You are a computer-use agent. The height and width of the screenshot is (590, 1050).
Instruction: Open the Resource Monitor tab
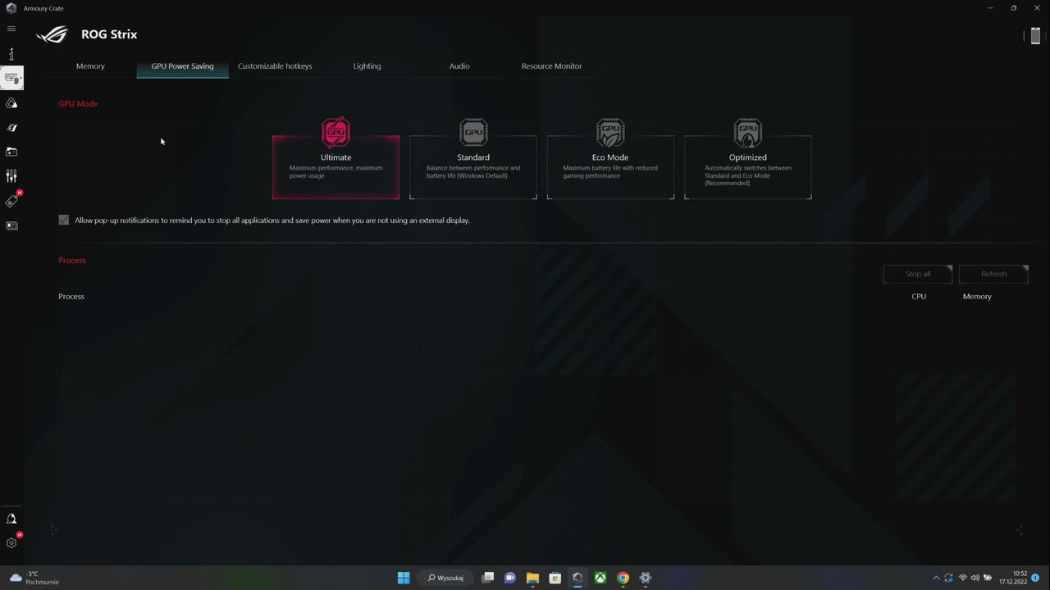point(551,66)
